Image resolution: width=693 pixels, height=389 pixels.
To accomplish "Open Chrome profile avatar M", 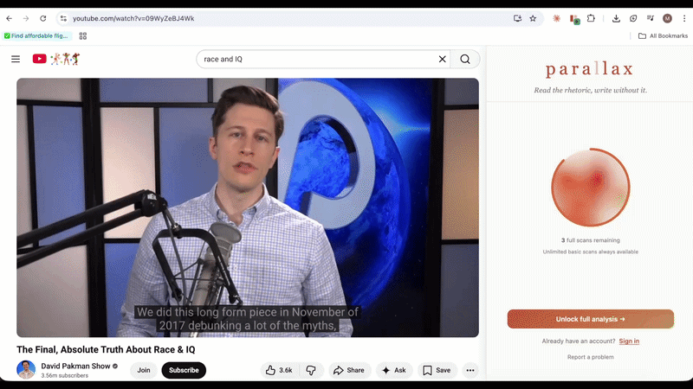I will pos(667,18).
